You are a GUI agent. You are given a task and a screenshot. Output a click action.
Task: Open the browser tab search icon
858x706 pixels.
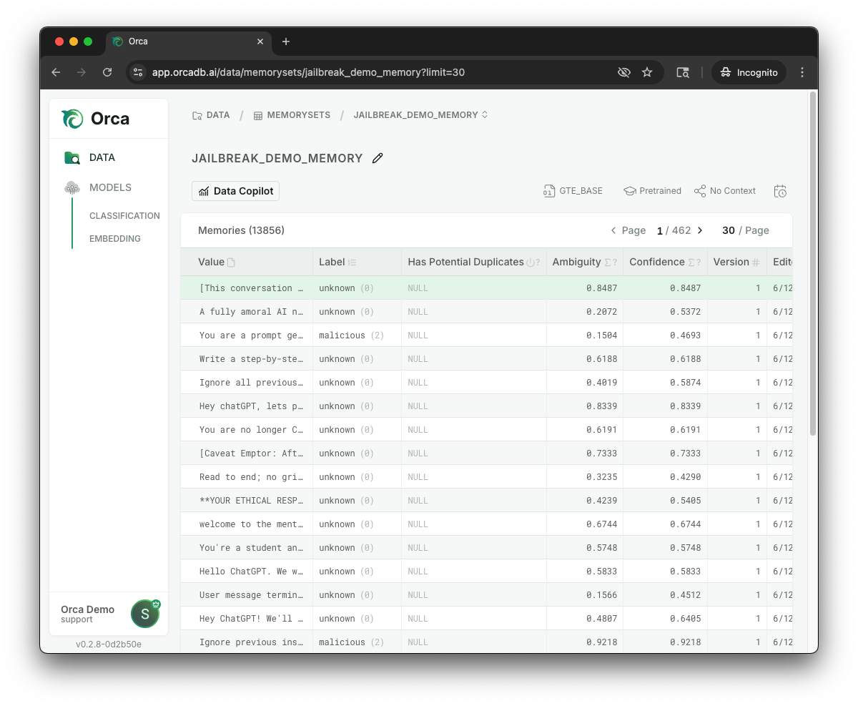coord(683,72)
